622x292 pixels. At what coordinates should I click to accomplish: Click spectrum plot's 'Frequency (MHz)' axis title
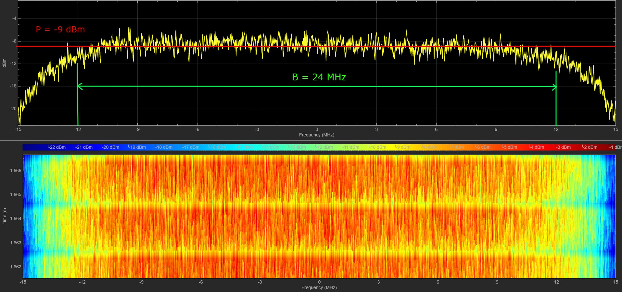(317, 135)
